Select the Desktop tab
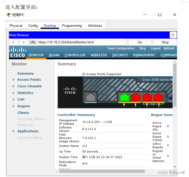Image resolution: width=189 pixels, height=177 pixels. (x=50, y=26)
